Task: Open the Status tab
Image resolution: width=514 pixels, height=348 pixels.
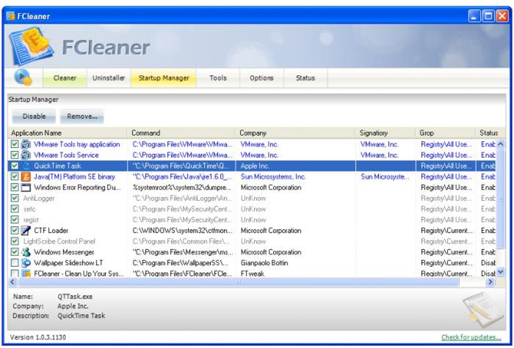Action: 305,78
